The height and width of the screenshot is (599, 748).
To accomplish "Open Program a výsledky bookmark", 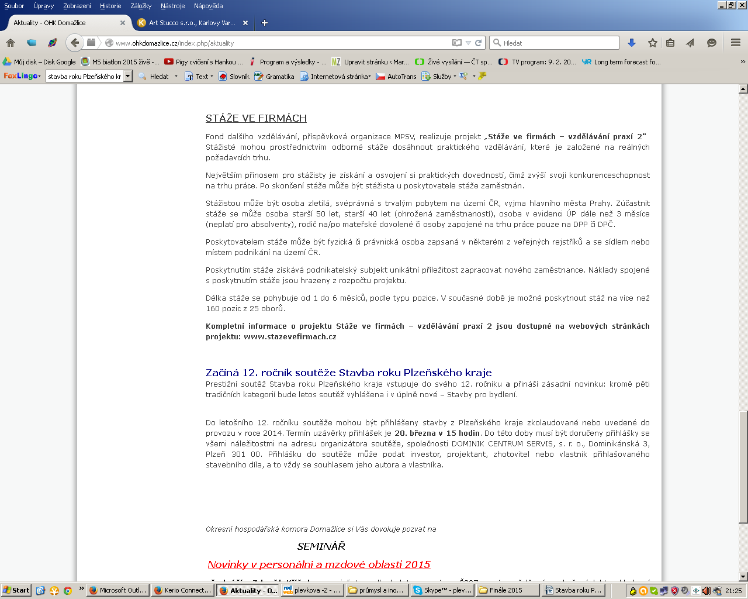I will pyautogui.click(x=288, y=61).
